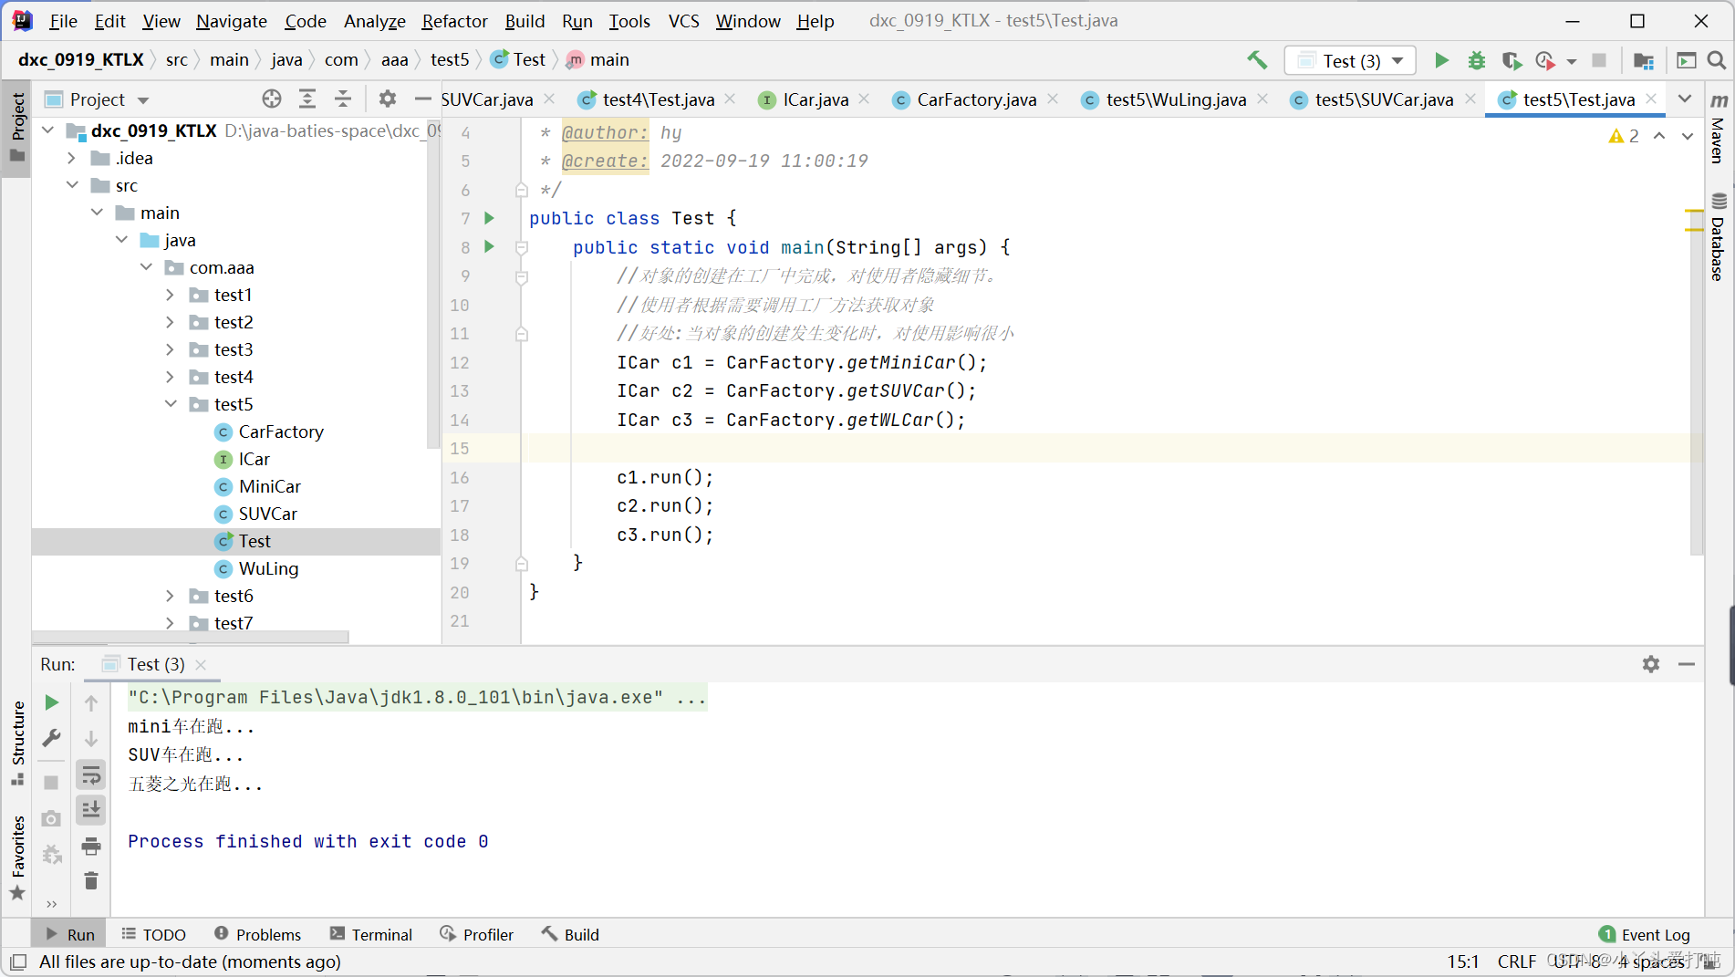Viewport: 1735px width, 977px height.
Task: Fold the main method at line 8
Action: pyautogui.click(x=522, y=247)
